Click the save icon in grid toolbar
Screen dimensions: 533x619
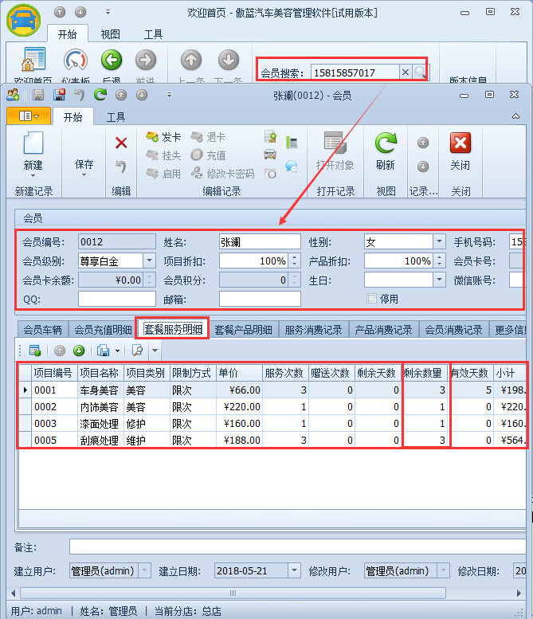coord(103,351)
